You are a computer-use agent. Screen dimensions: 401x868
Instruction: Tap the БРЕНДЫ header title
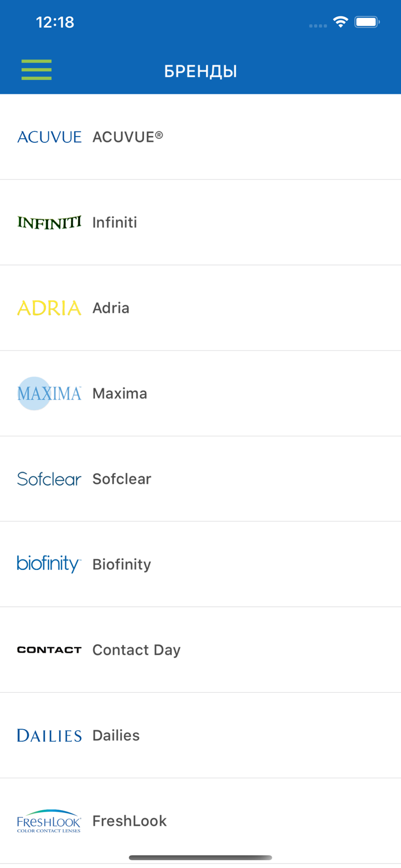(x=200, y=71)
